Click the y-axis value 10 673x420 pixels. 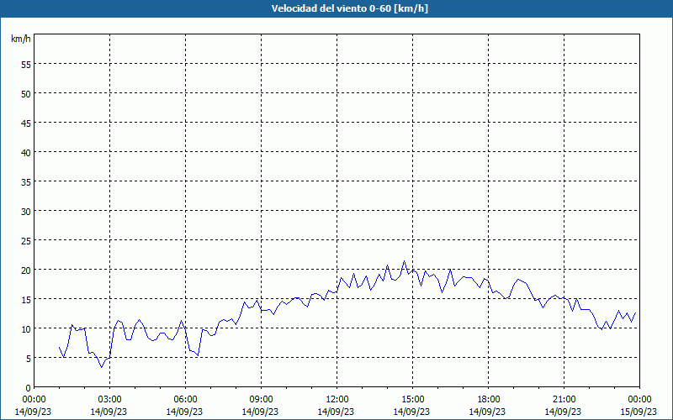point(26,329)
